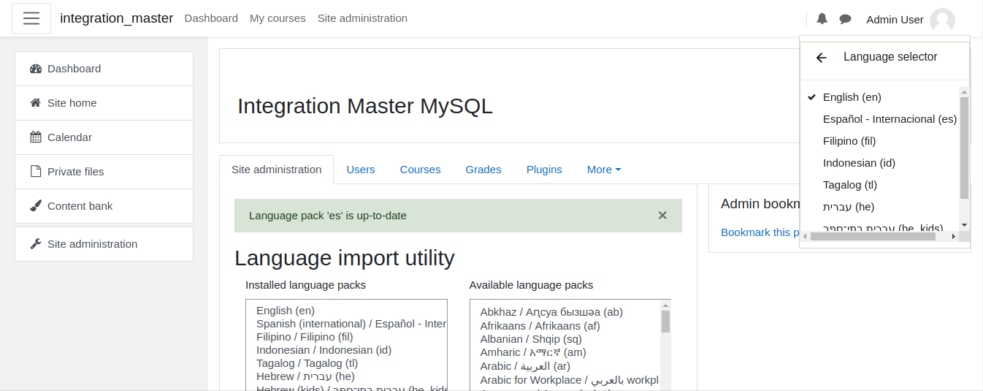Dismiss the language pack up-to-date notice
983x391 pixels.
662,216
